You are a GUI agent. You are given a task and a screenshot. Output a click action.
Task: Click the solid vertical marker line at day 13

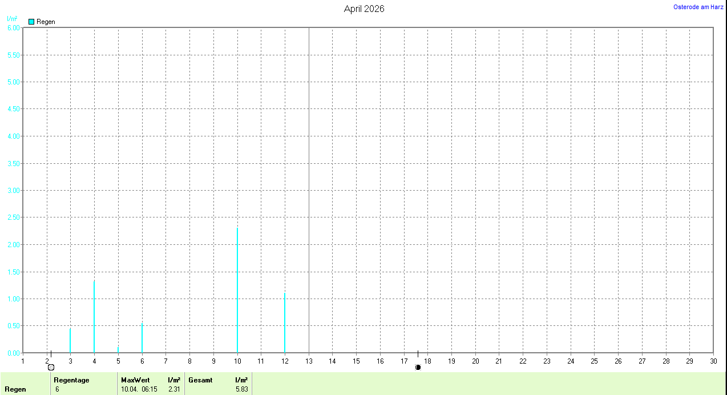click(309, 188)
